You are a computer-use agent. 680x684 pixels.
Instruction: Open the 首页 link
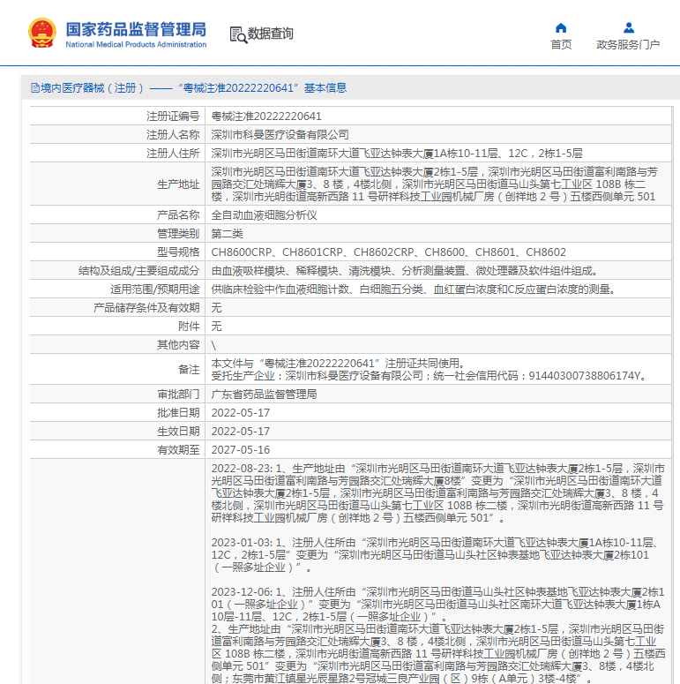pos(561,44)
